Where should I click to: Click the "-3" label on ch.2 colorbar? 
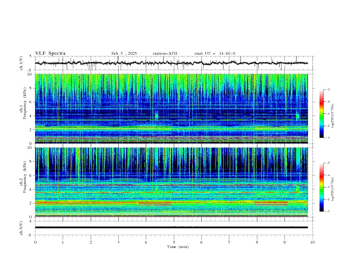[328, 163]
